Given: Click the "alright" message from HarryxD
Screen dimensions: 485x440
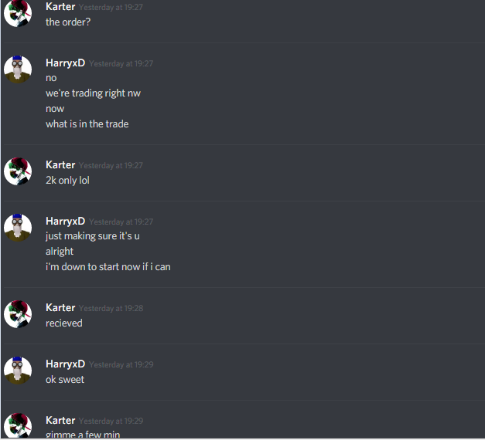Looking at the screenshot, I should (60, 252).
